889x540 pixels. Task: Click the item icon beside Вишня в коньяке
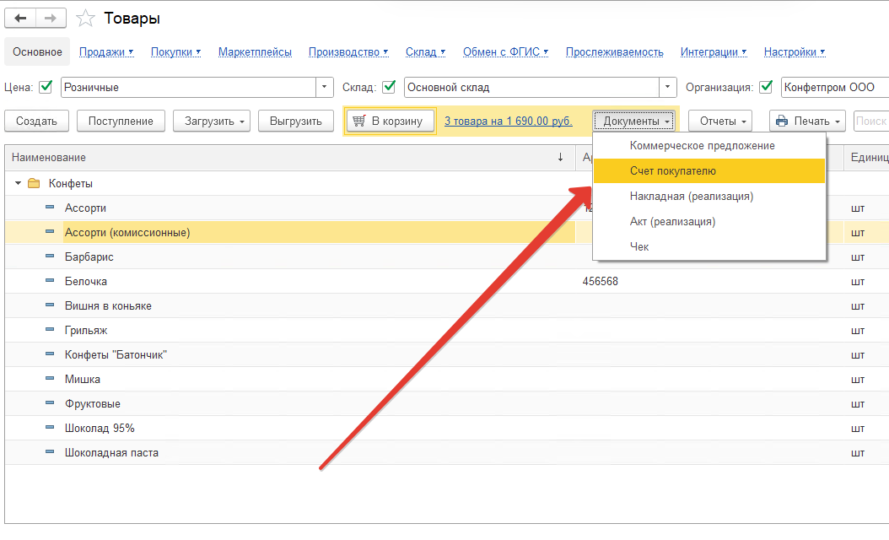coord(50,305)
